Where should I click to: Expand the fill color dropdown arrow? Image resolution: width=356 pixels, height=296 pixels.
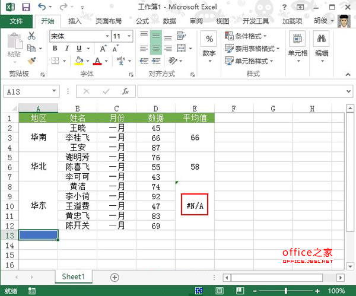point(88,61)
